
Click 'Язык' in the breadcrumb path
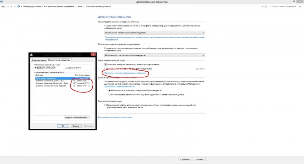(x=80, y=6)
